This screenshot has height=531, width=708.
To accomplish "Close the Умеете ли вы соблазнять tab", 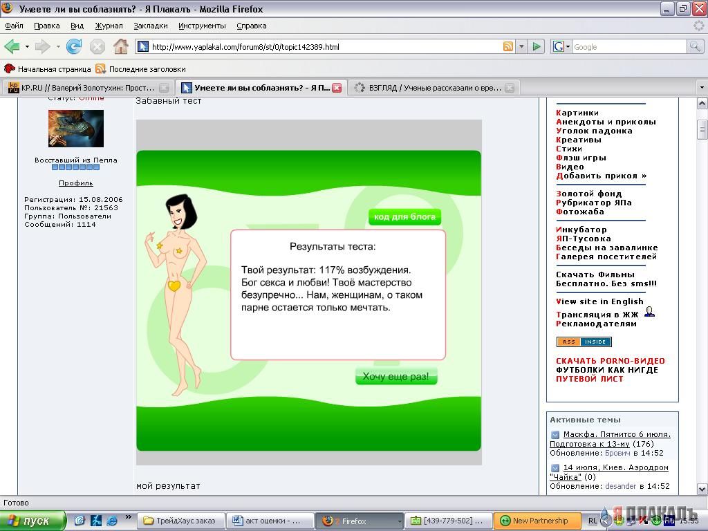I will click(x=337, y=88).
